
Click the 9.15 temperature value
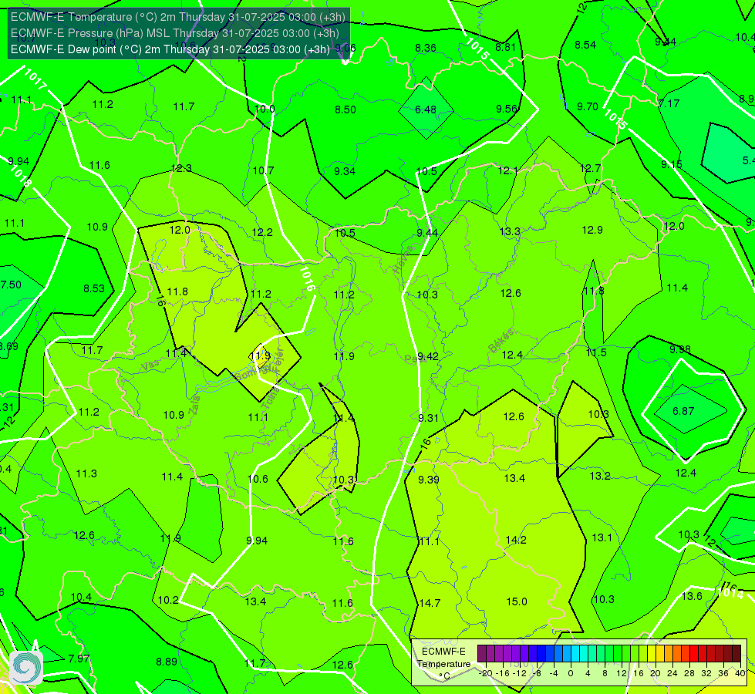[671, 164]
